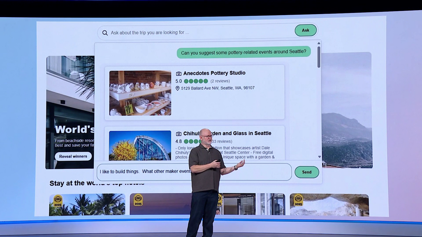Viewport: 422px width, 237px height.
Task: Open the Anecdotes Pottery Studio photo
Action: tap(140, 93)
